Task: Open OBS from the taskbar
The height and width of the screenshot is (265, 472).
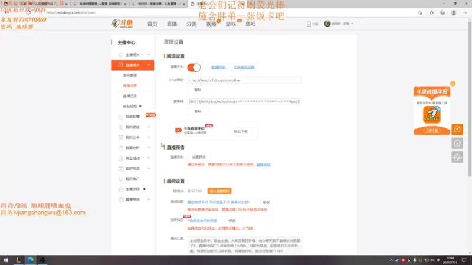Action: coord(42,260)
